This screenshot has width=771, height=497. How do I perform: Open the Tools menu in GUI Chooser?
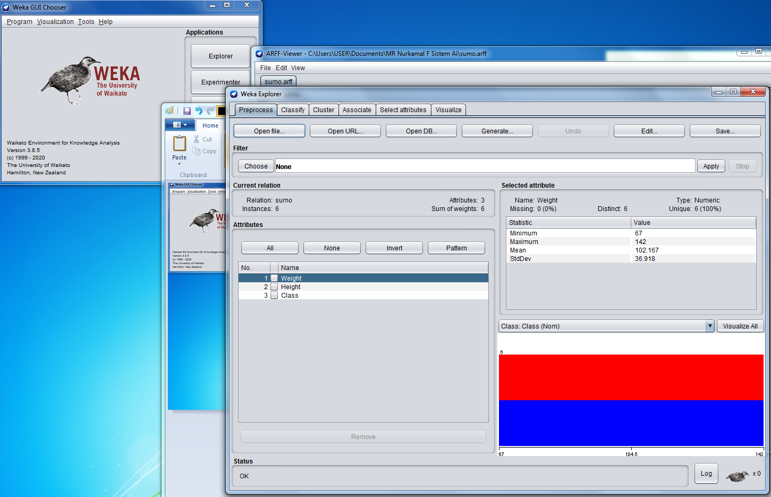click(x=86, y=22)
